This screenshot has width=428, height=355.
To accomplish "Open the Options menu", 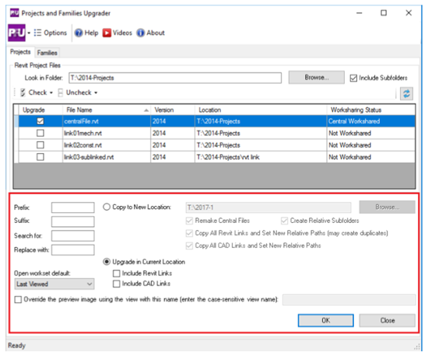I will [51, 33].
